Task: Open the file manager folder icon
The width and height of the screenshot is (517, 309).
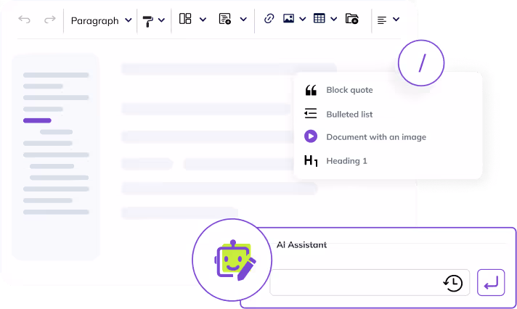Action: point(352,20)
